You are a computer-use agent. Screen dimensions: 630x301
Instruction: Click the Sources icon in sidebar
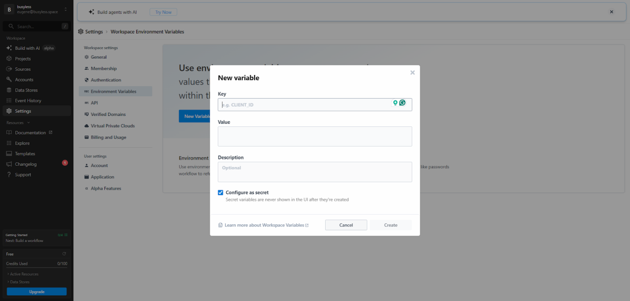[9, 69]
